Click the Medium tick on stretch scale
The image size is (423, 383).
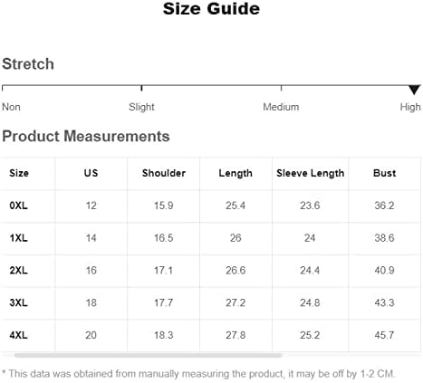pos(281,88)
